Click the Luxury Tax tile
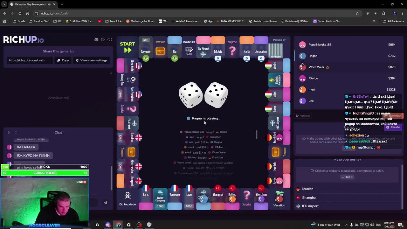407x229 pixels. [x=128, y=80]
